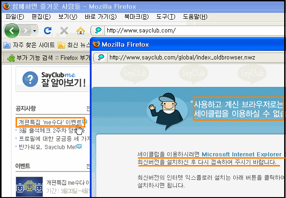Click the blue question mark icon in banner
Image resolution: width=286 pixels, height=198 pixels.
click(x=30, y=79)
